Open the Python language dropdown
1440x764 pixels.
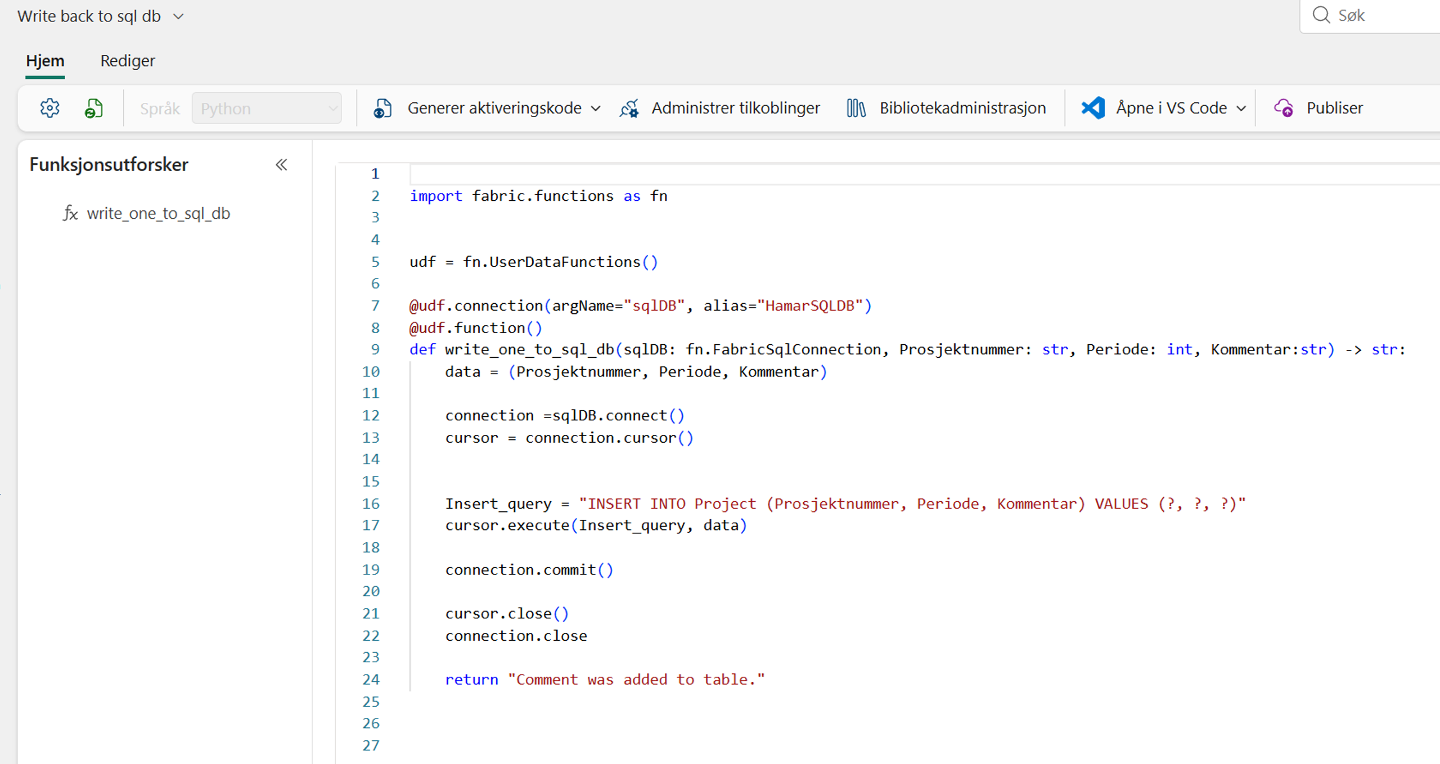coord(267,108)
